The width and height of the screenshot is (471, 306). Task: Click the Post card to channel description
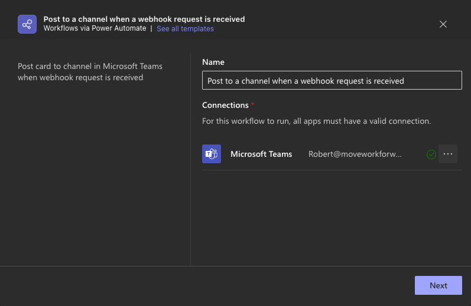[90, 71]
